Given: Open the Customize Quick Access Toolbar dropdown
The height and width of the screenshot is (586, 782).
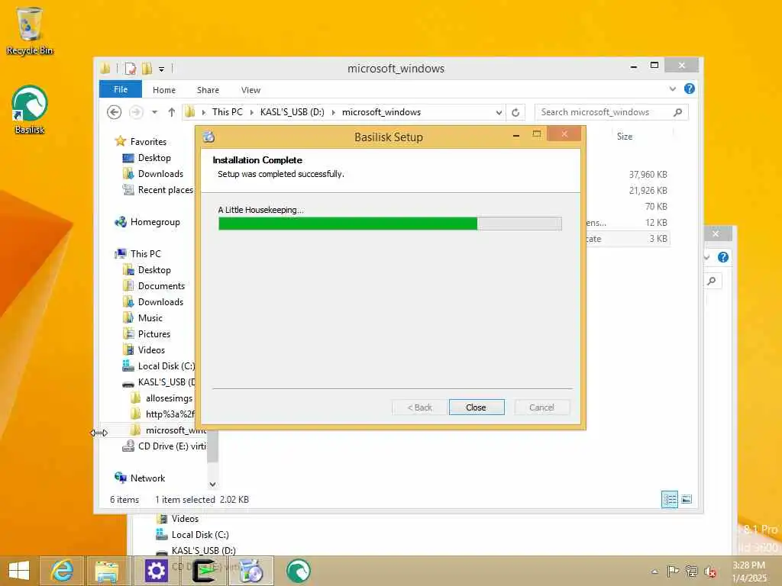Looking at the screenshot, I should [162, 69].
